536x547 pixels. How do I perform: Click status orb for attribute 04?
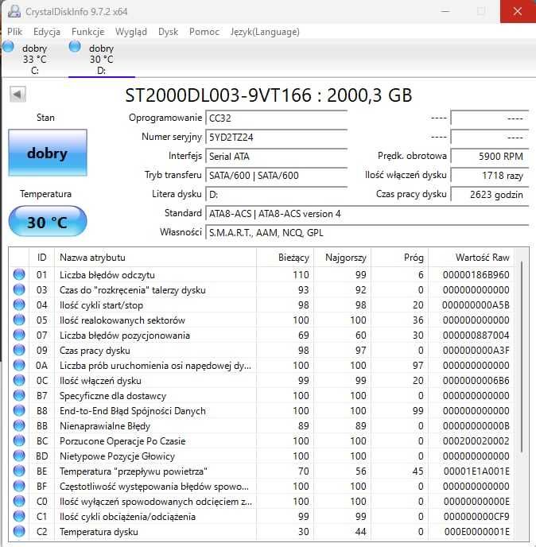(19, 305)
